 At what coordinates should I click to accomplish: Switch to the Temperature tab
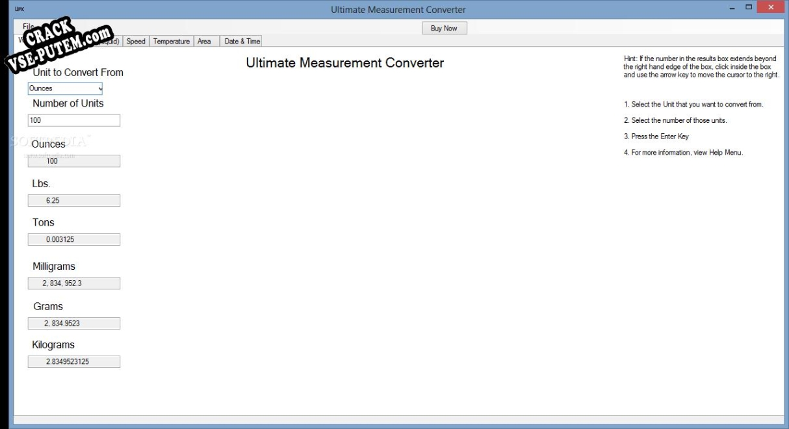(172, 42)
